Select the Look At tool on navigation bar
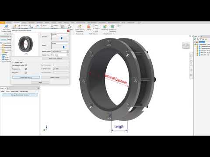 click(191, 75)
